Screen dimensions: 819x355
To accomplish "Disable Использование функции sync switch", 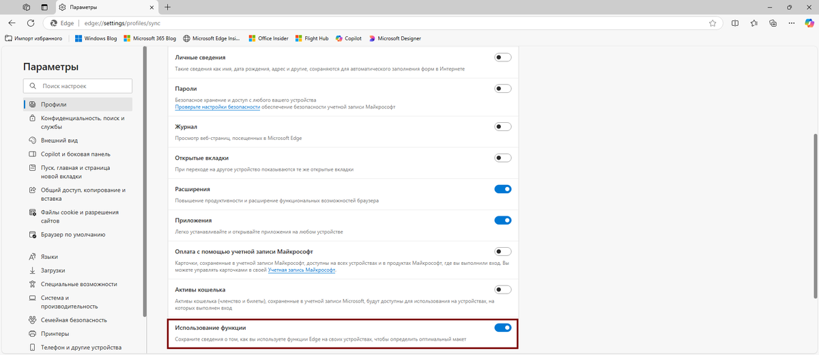I will point(503,328).
